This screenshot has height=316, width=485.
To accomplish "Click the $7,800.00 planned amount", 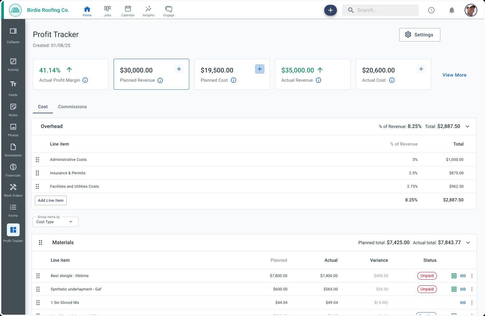I will click(x=279, y=276).
